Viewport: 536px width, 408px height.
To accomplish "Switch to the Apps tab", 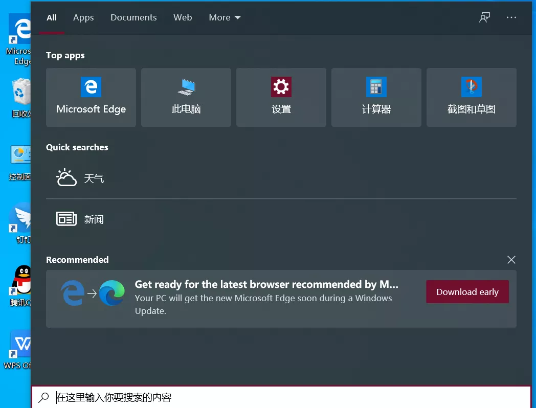I will pyautogui.click(x=83, y=17).
